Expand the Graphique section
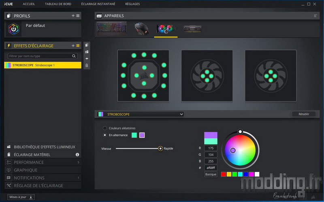Image resolution: width=324 pixels, height=202 pixels. (43, 170)
